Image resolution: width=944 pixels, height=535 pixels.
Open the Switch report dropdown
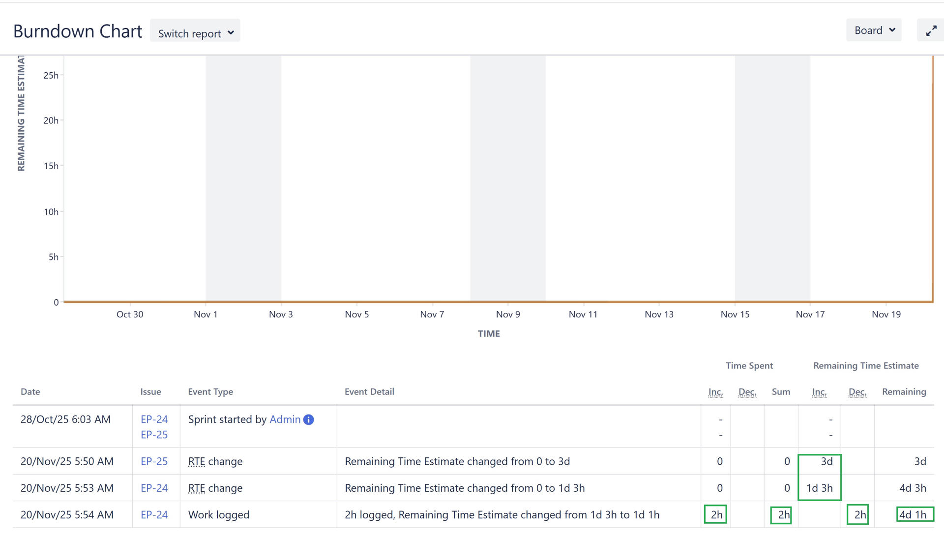coord(195,33)
